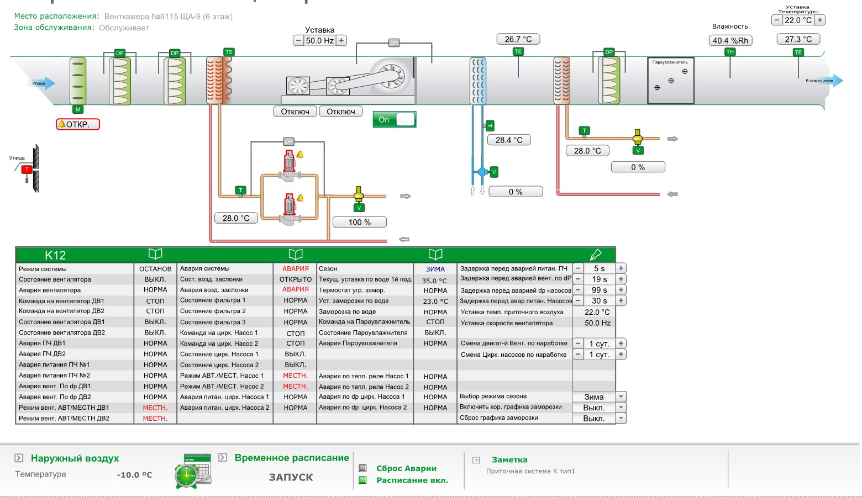
Task: Expand the Временное расписание panel
Action: click(223, 457)
